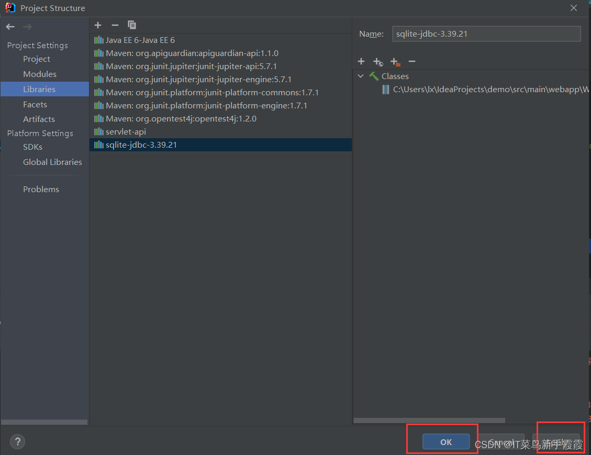Collapse the Classes tree node
The width and height of the screenshot is (591, 455).
click(361, 76)
